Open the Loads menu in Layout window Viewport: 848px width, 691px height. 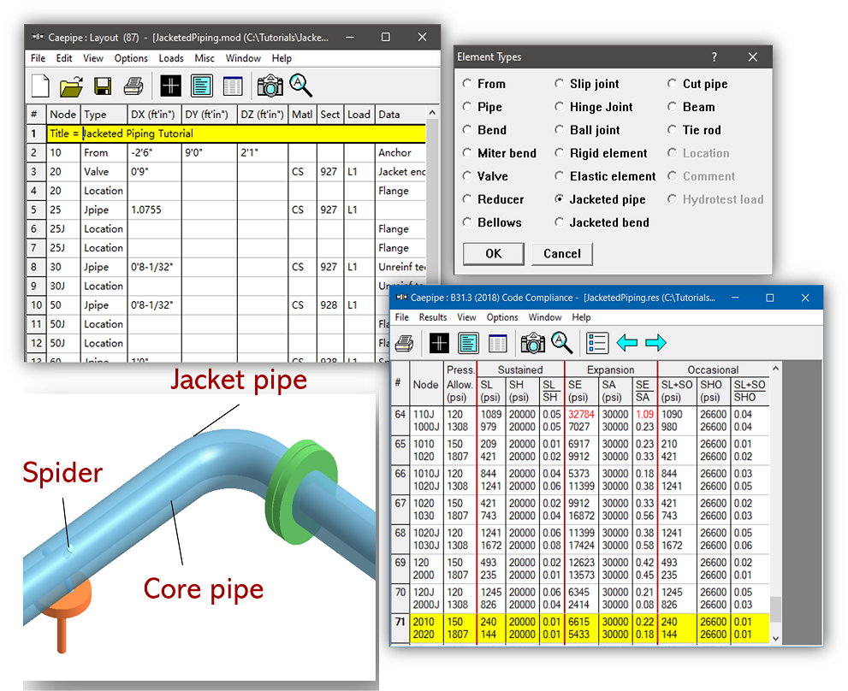click(171, 58)
